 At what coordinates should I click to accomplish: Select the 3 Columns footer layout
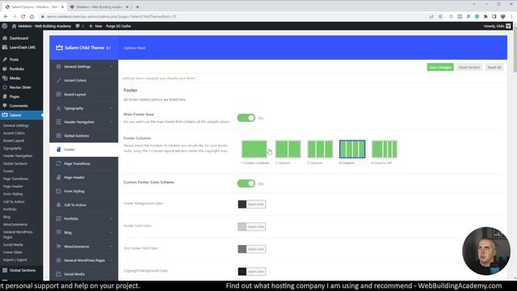(x=320, y=149)
